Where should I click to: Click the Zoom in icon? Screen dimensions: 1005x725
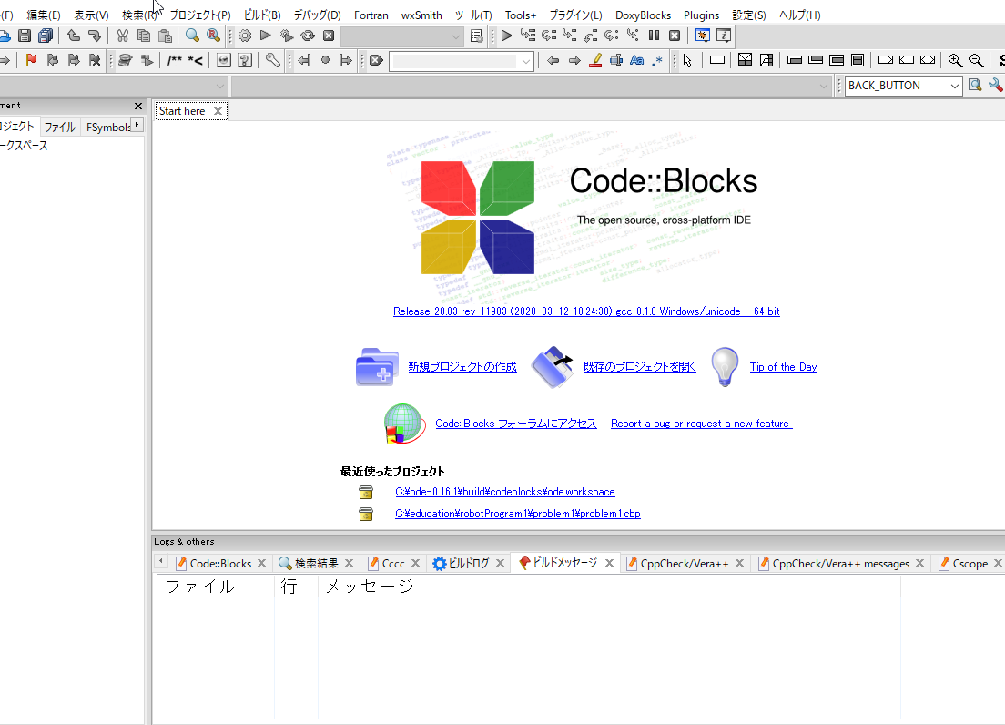(x=955, y=61)
